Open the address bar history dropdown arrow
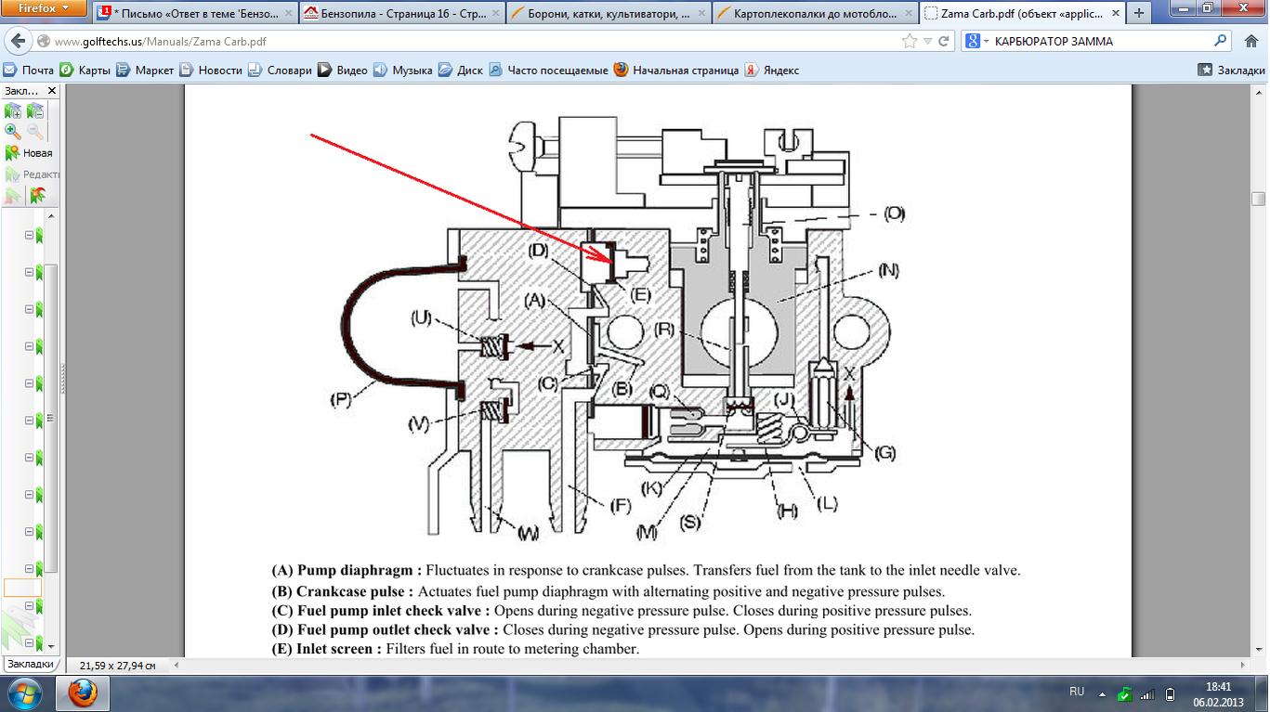The width and height of the screenshot is (1270, 712). [x=927, y=42]
